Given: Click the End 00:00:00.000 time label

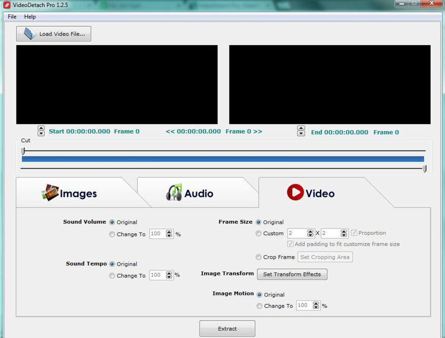Looking at the screenshot, I should (x=339, y=132).
